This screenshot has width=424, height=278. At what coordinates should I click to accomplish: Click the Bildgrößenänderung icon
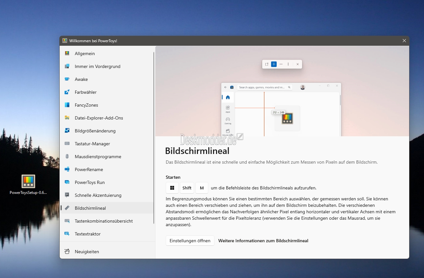[67, 131]
